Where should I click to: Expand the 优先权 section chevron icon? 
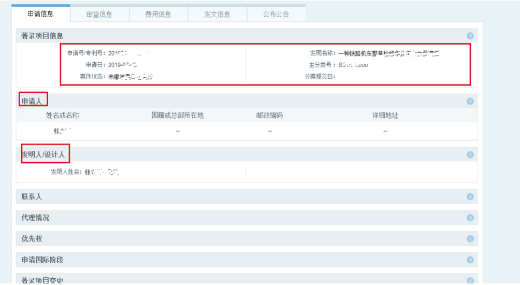pyautogui.click(x=470, y=239)
